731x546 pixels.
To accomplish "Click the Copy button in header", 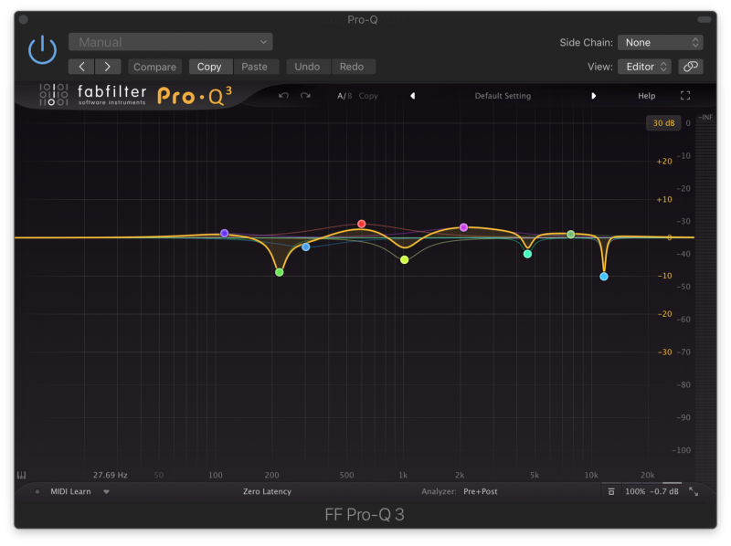I will pyautogui.click(x=209, y=67).
